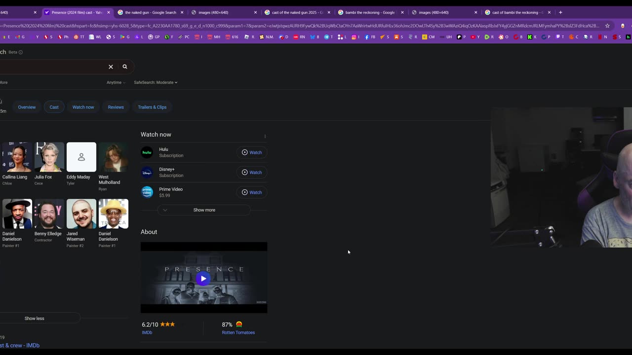
Task: Go to the Reviews tab
Action: (116, 107)
